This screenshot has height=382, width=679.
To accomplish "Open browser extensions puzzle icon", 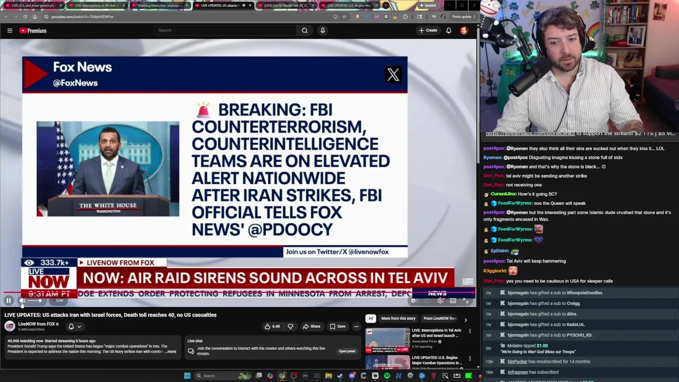I will coord(405,16).
